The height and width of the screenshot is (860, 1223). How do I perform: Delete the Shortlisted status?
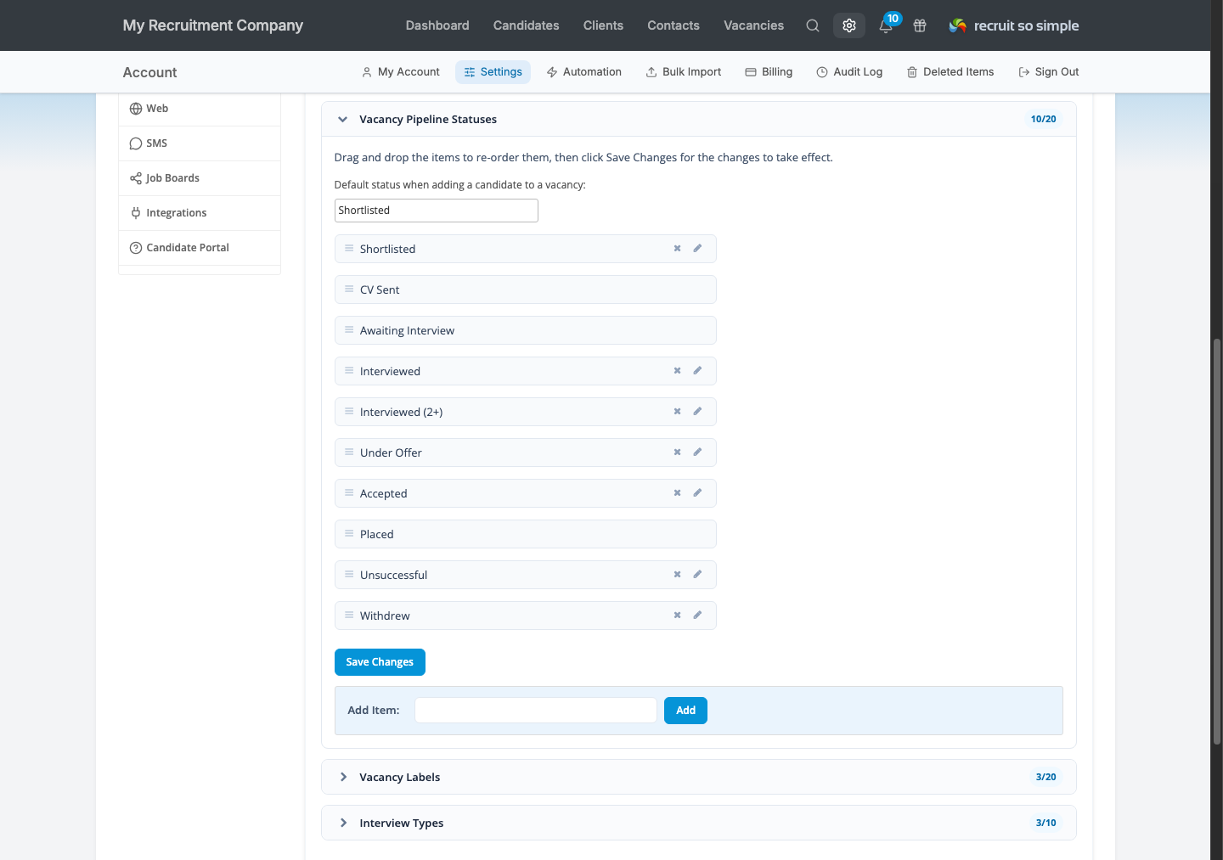(678, 249)
